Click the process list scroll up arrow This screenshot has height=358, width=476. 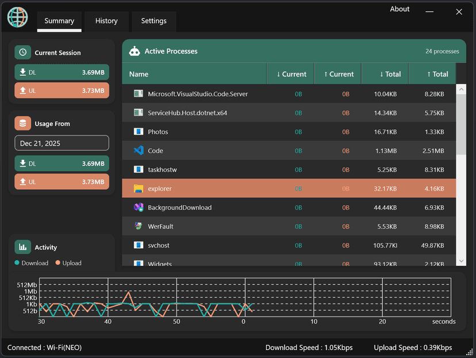tap(461, 89)
